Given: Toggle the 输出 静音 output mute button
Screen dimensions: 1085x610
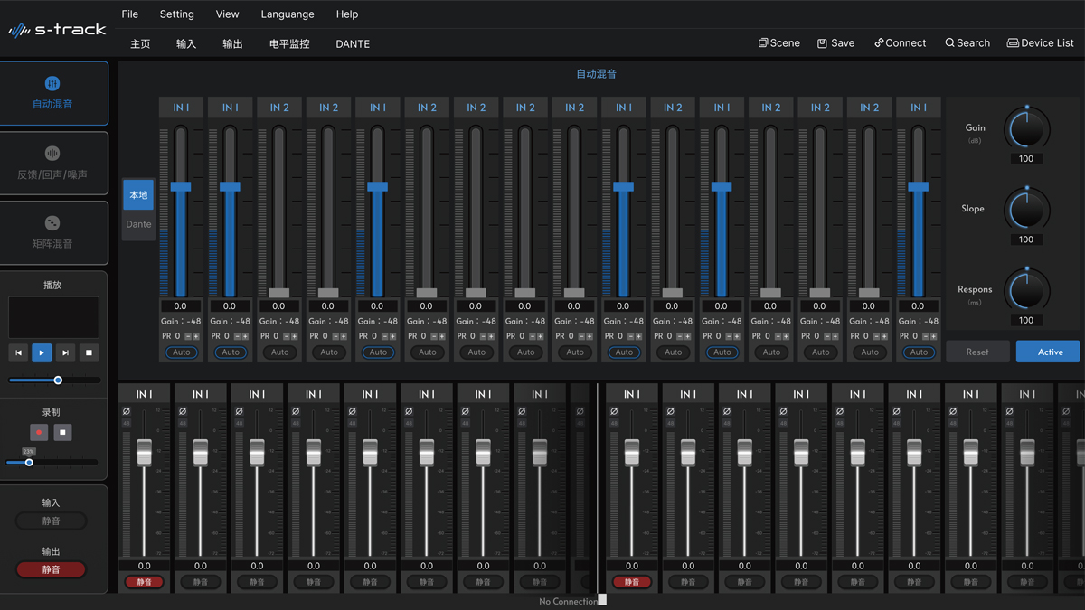Looking at the screenshot, I should click(x=52, y=569).
